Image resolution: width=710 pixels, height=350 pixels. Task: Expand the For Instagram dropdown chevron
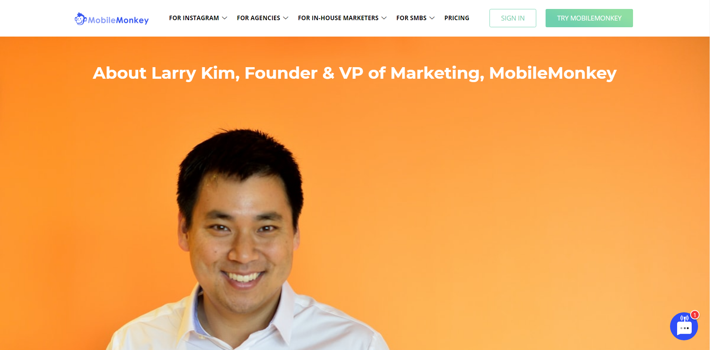click(225, 18)
